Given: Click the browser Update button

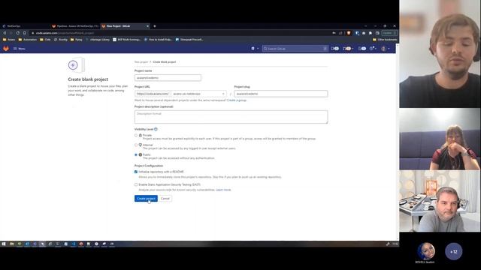Looking at the screenshot, I should (389, 33).
